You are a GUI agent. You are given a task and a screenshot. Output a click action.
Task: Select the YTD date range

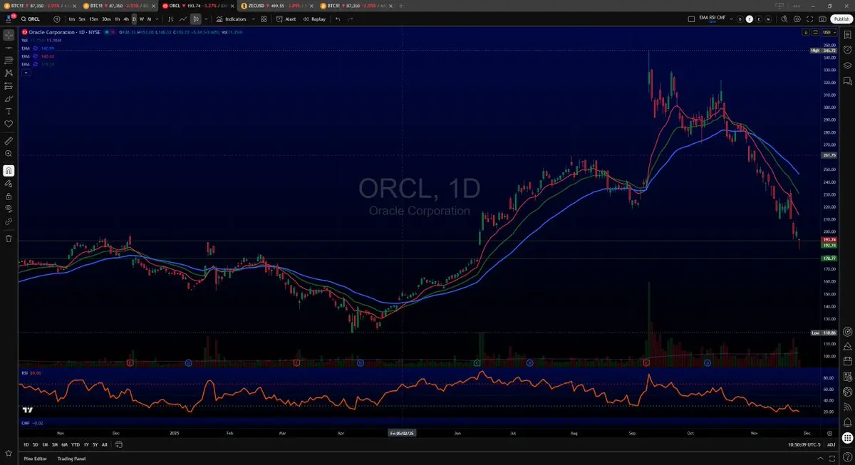[x=75, y=445]
